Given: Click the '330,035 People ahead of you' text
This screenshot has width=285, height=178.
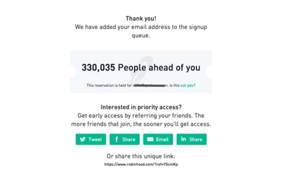Looking at the screenshot, I should 141,67.
